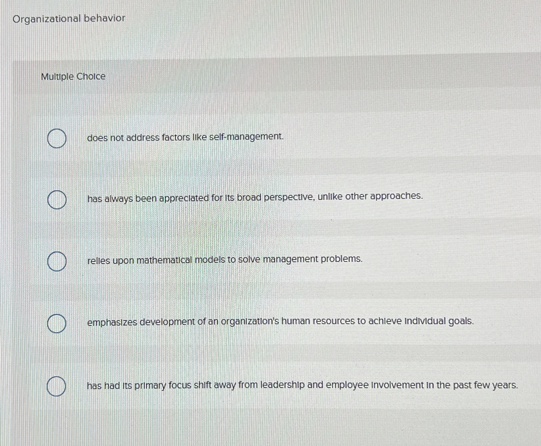This screenshot has height=446, width=541.
Task: Click the mathematical models answer text
Action: [x=225, y=260]
